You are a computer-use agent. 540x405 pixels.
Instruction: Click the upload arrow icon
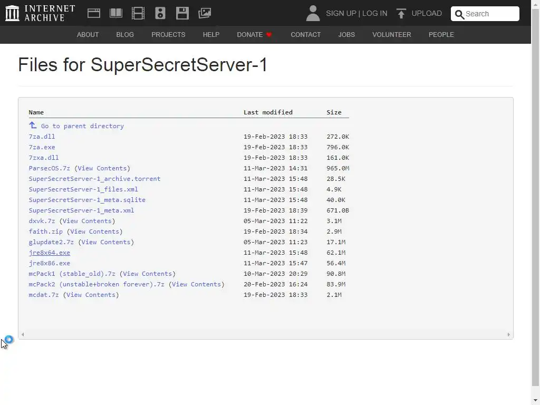pyautogui.click(x=401, y=13)
